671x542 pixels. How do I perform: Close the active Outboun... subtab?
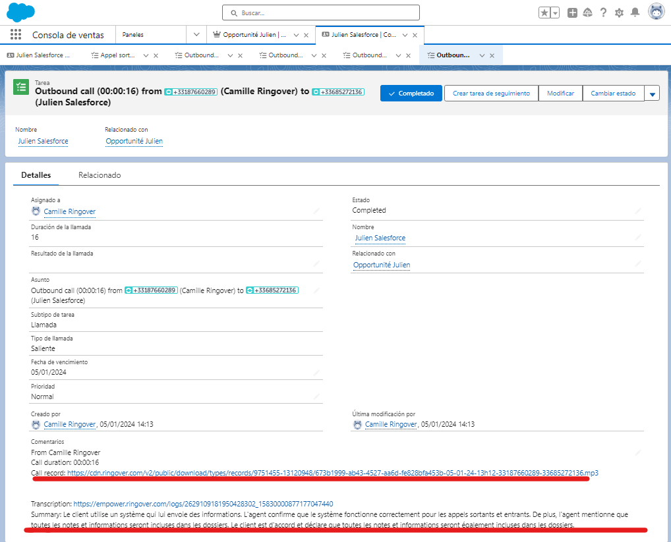click(492, 55)
